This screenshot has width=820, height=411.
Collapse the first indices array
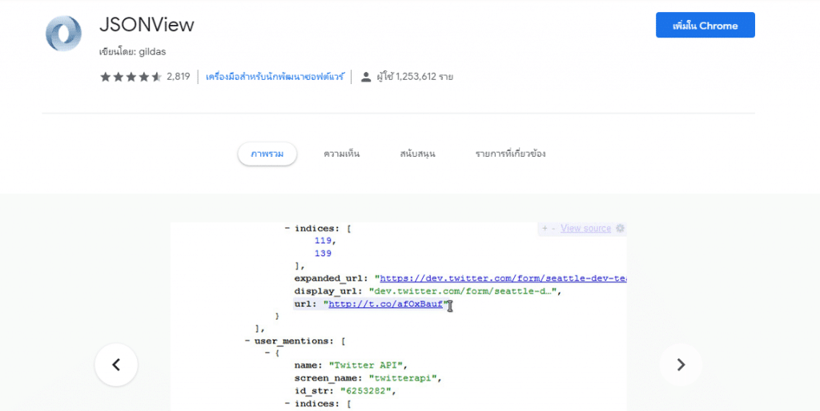(287, 229)
